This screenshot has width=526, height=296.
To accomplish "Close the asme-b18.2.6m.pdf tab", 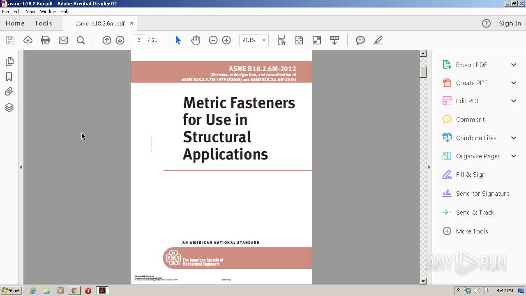I will (131, 23).
